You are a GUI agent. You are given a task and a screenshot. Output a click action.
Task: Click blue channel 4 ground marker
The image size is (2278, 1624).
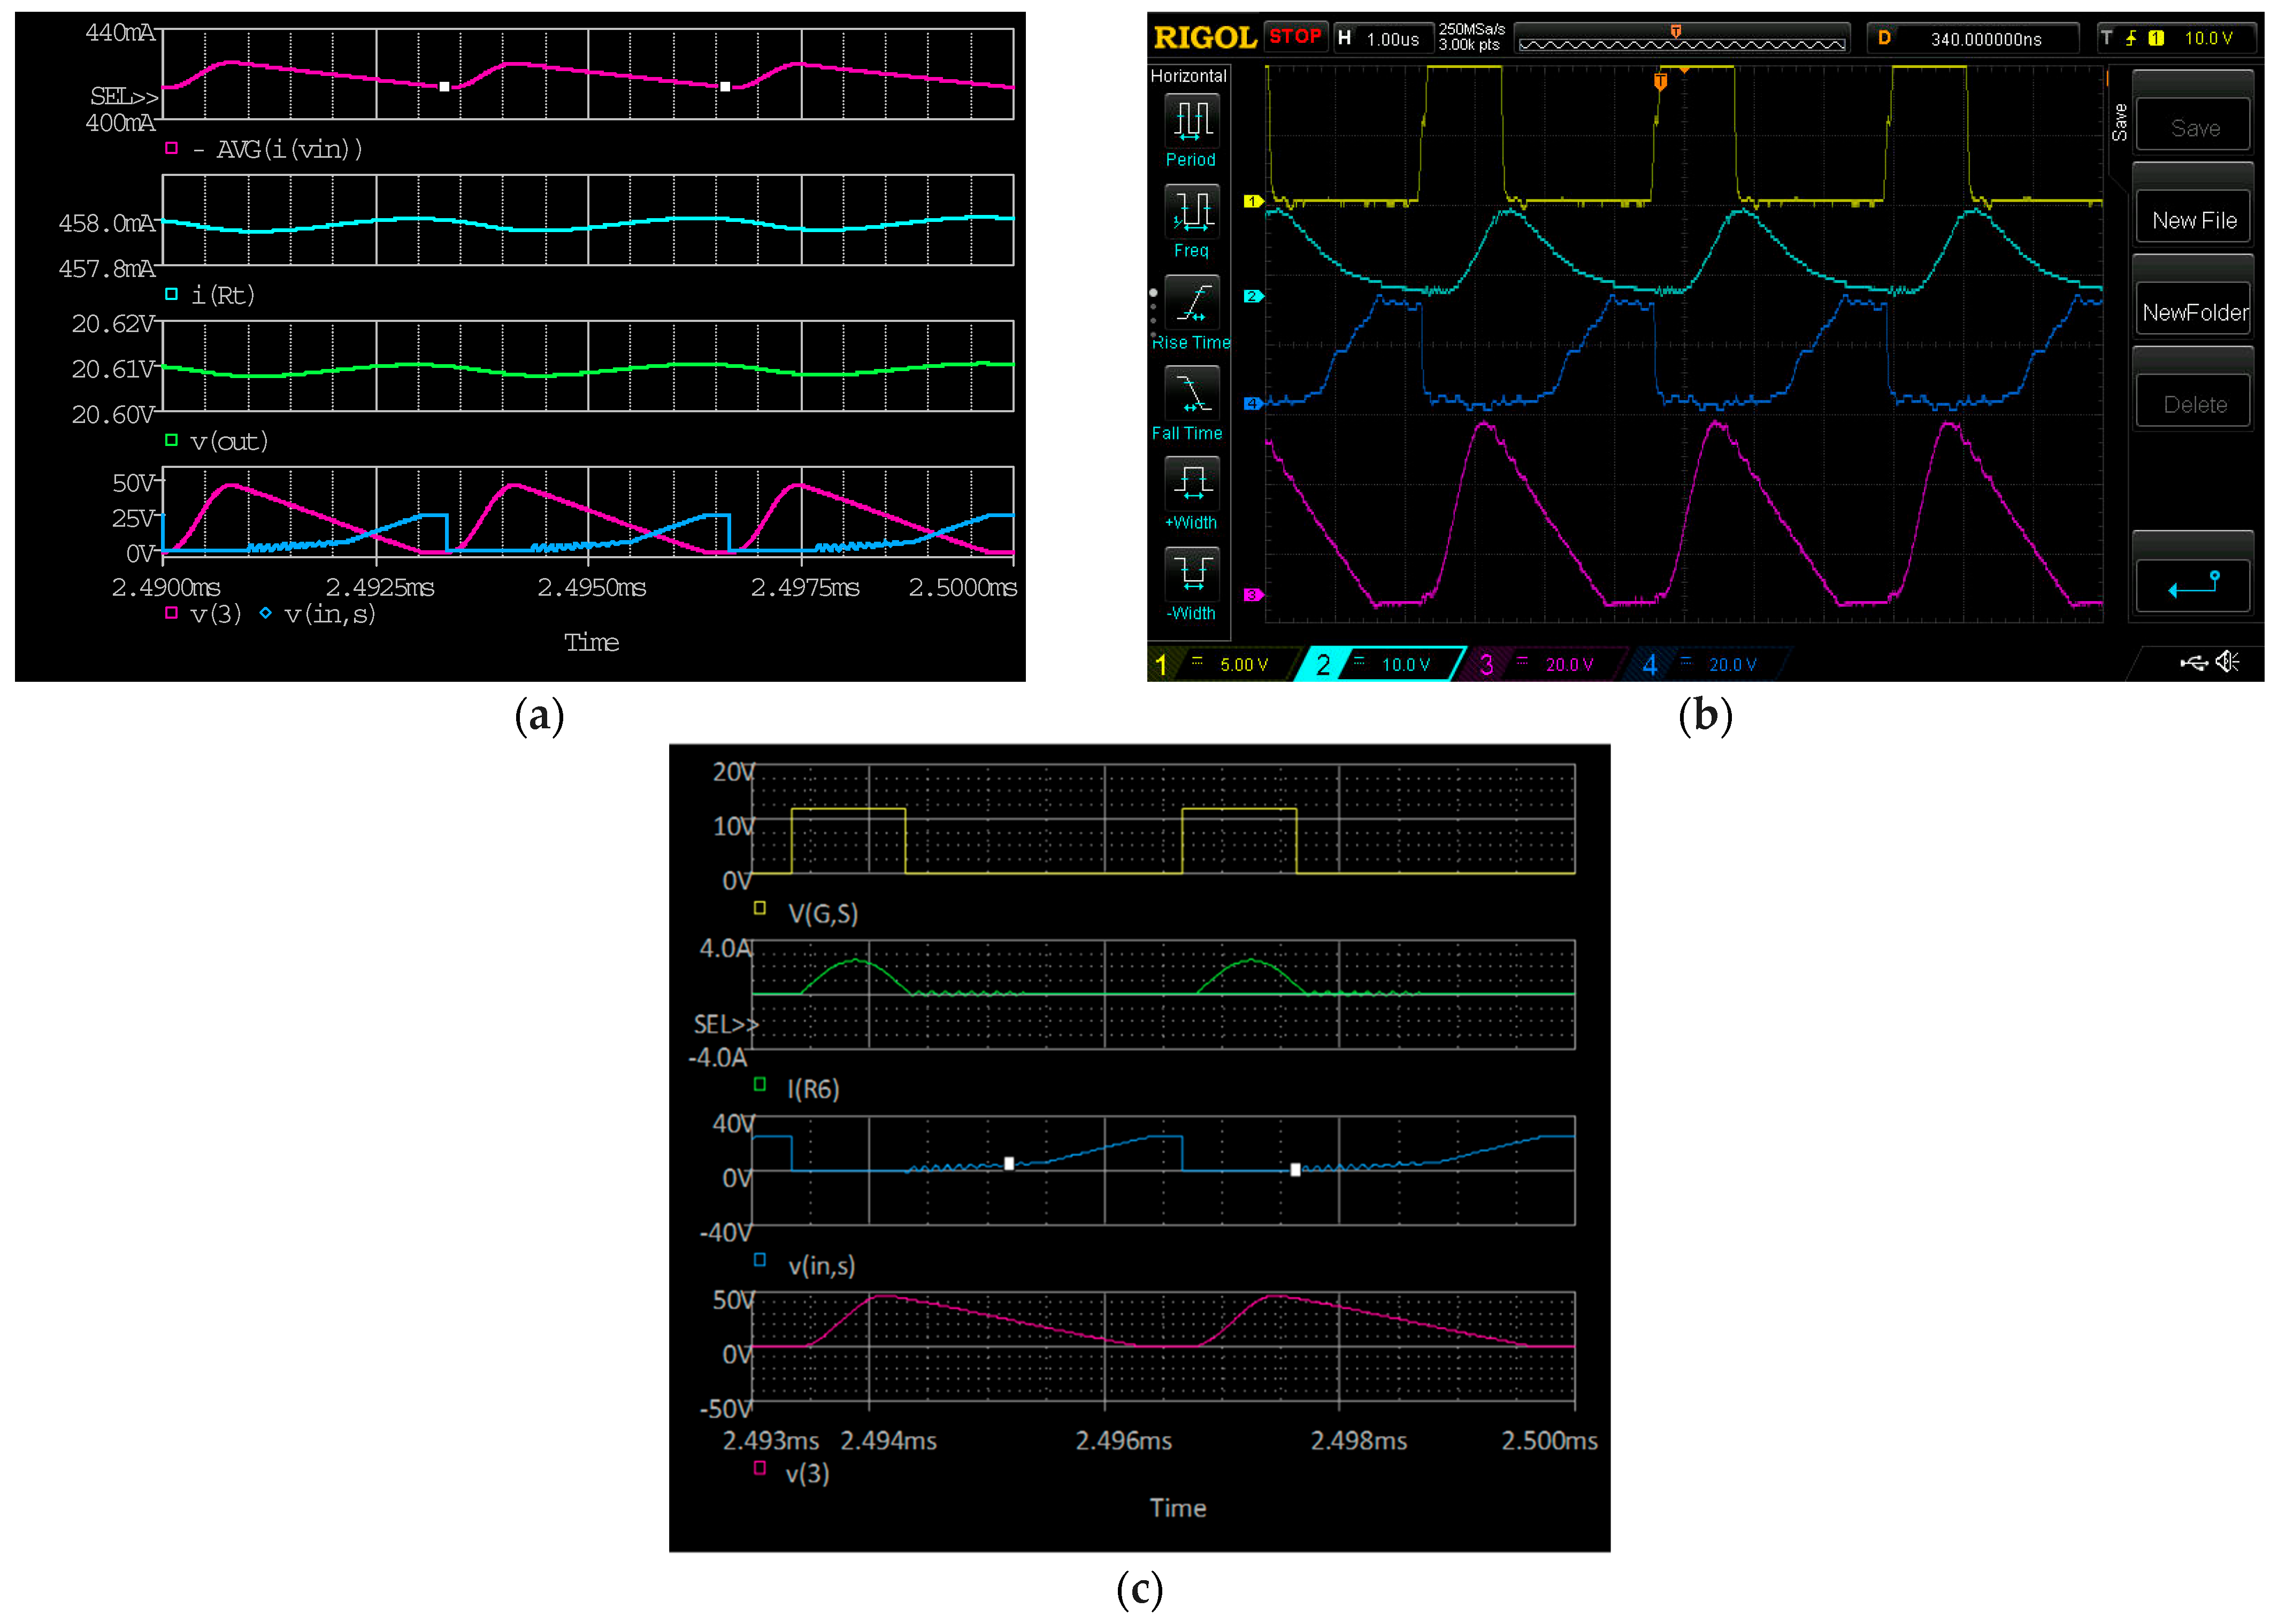1253,403
